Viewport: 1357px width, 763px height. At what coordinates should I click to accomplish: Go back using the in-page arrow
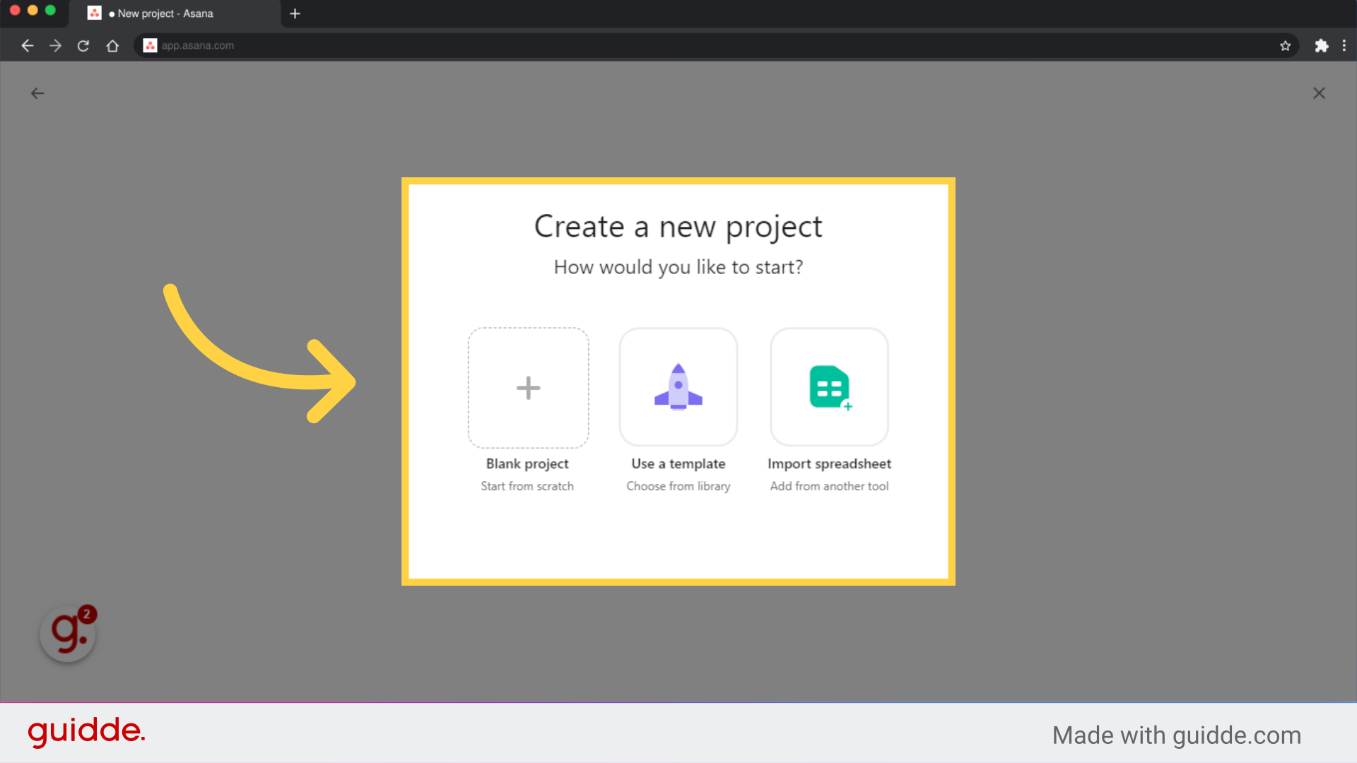pyautogui.click(x=37, y=93)
